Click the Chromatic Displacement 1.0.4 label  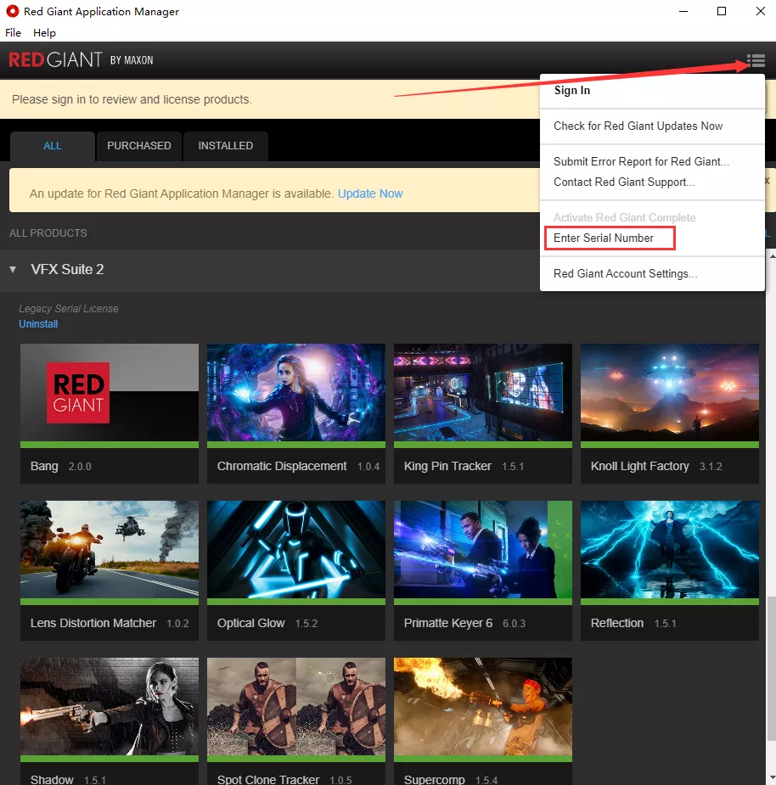point(298,466)
